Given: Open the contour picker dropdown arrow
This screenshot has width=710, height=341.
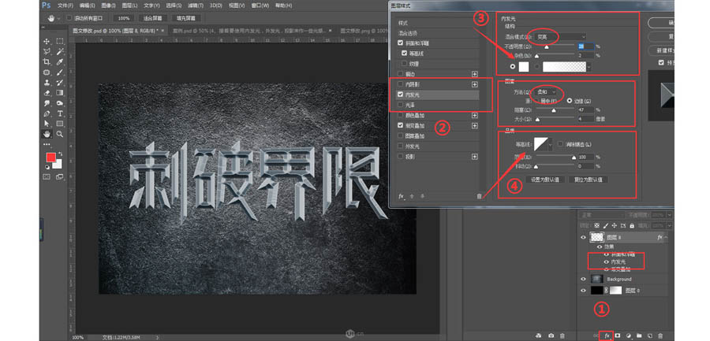Looking at the screenshot, I should click(x=551, y=146).
